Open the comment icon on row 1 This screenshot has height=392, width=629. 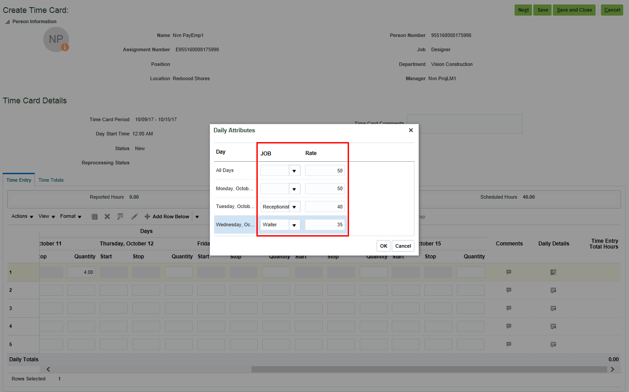click(x=508, y=272)
